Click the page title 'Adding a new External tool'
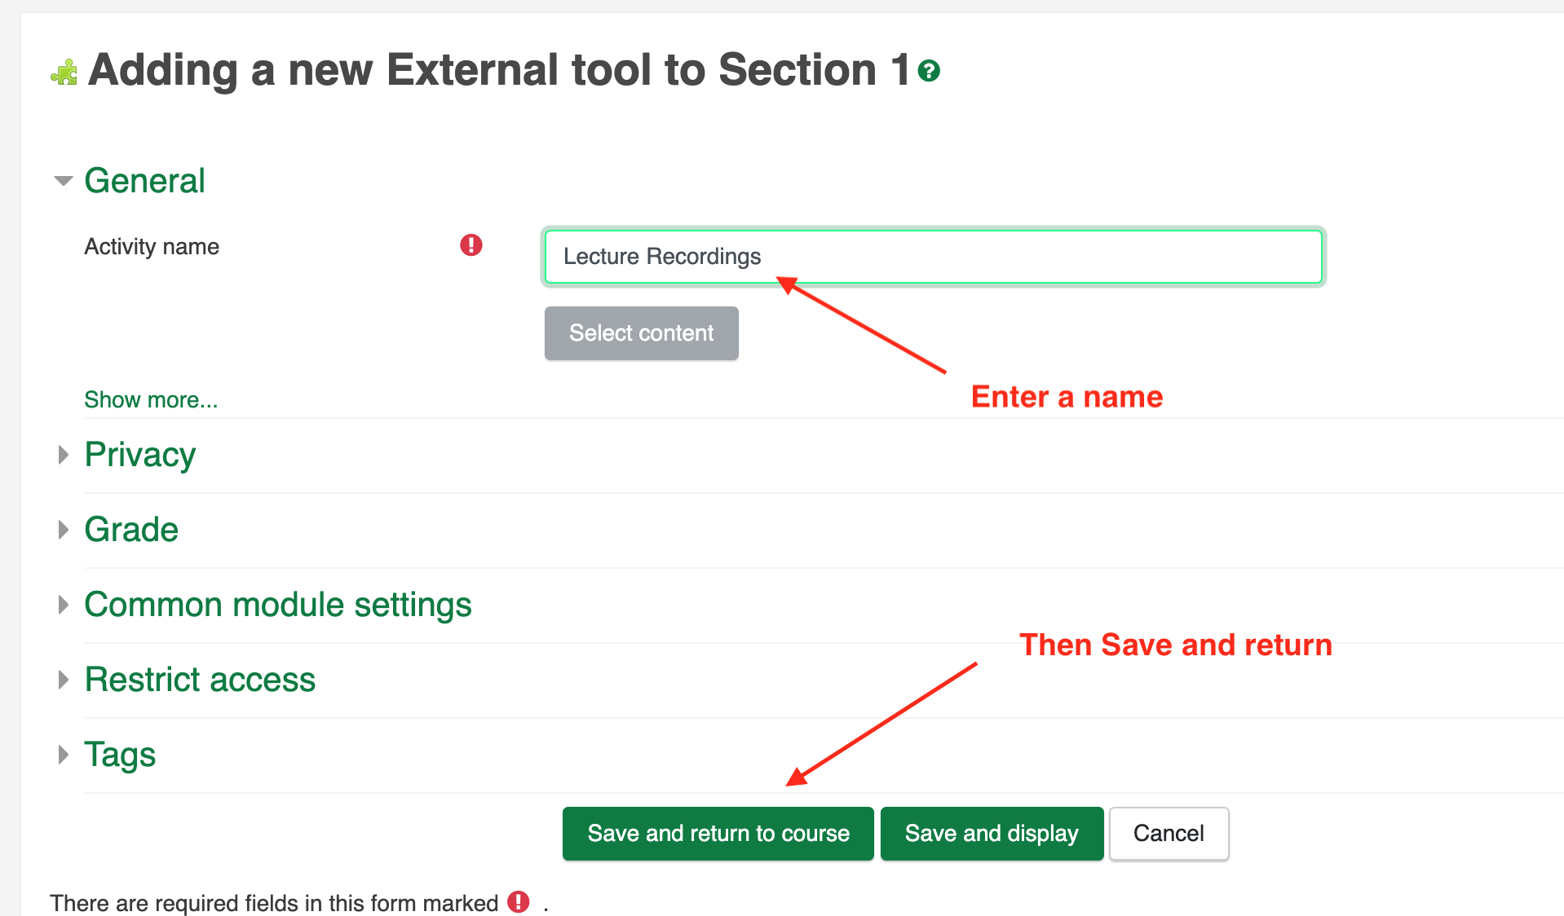This screenshot has width=1564, height=916. pyautogui.click(x=498, y=70)
